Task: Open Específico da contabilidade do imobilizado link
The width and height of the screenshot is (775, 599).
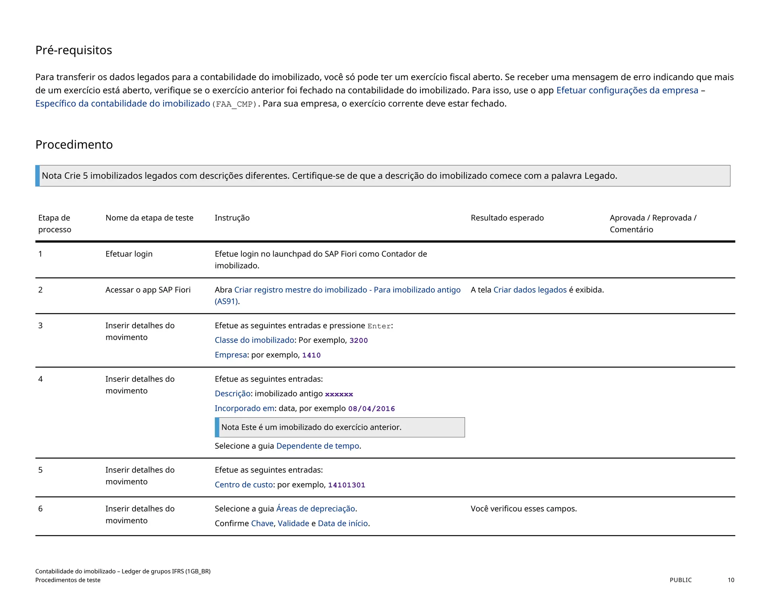Action: pos(123,103)
